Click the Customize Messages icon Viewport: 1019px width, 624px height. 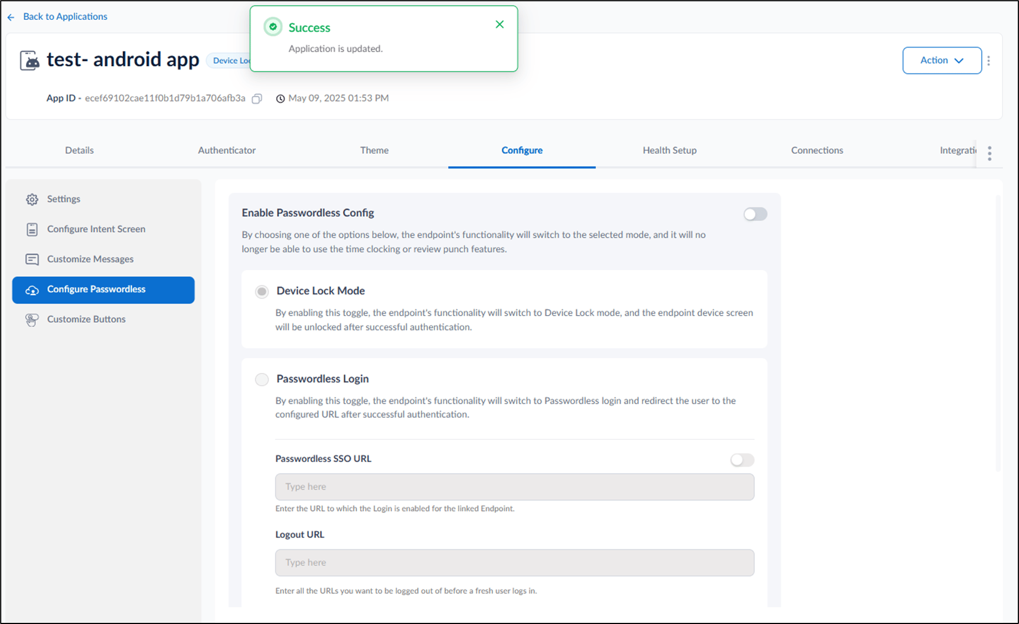click(32, 259)
